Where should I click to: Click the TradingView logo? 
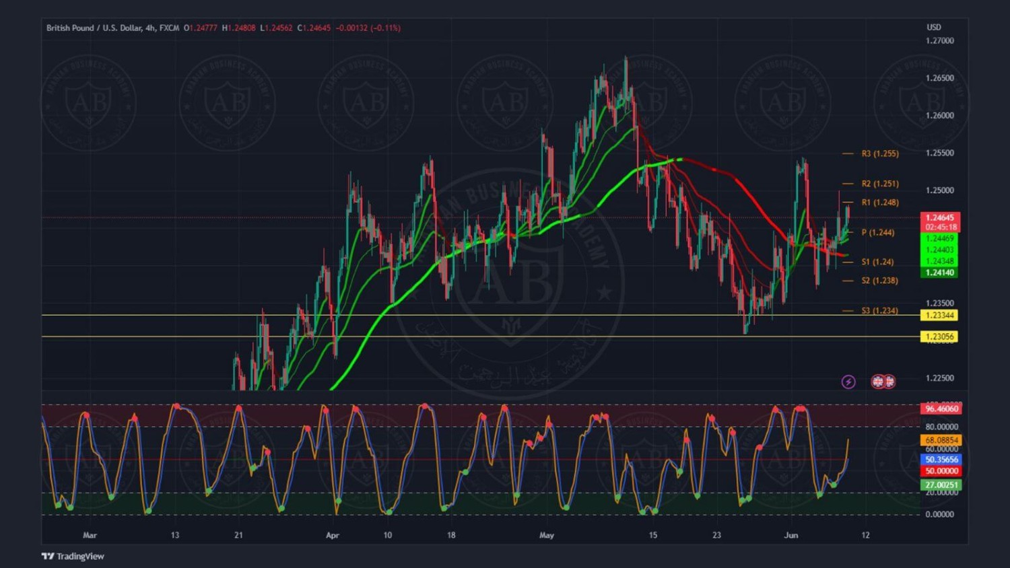click(x=73, y=556)
